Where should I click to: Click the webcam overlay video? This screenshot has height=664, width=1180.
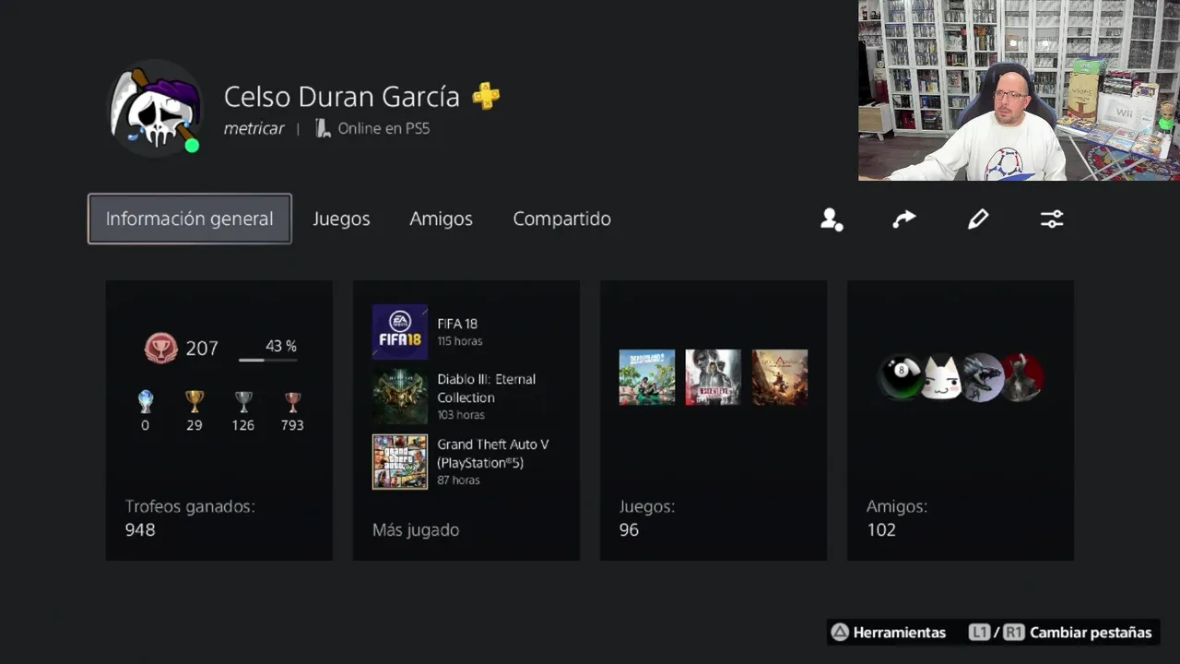(x=1019, y=90)
